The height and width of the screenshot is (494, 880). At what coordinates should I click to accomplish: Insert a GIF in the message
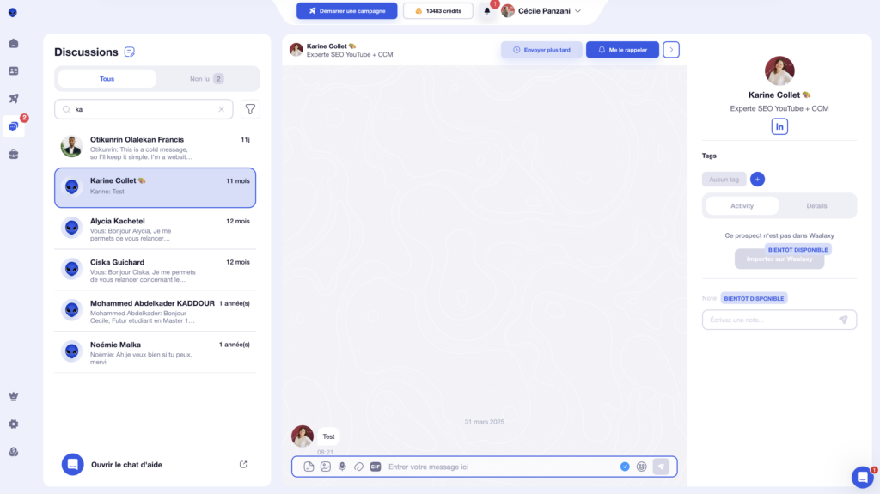tap(376, 467)
